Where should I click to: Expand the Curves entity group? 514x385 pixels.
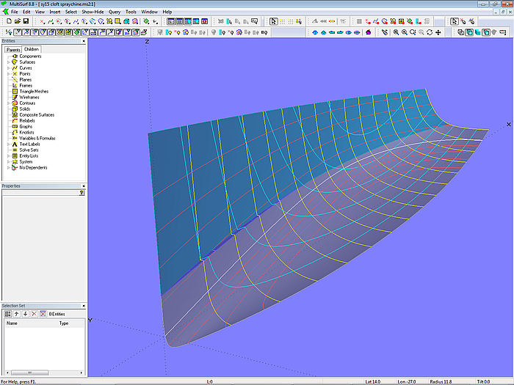pos(8,68)
